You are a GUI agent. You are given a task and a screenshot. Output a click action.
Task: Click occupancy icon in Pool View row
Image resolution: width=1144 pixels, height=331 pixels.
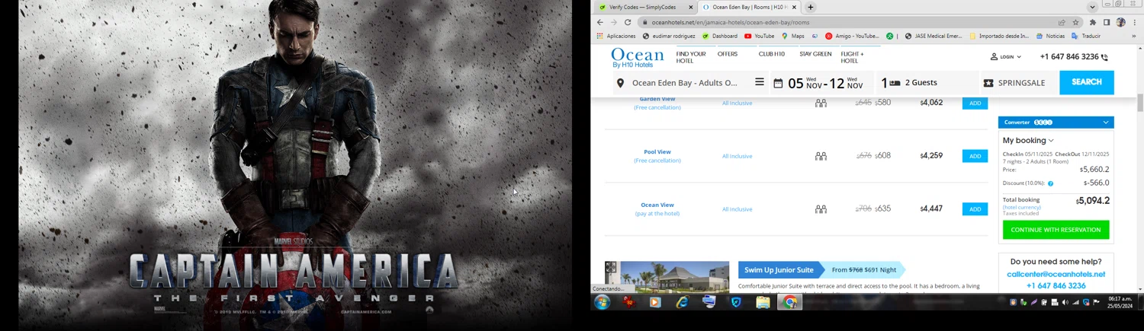(x=821, y=156)
